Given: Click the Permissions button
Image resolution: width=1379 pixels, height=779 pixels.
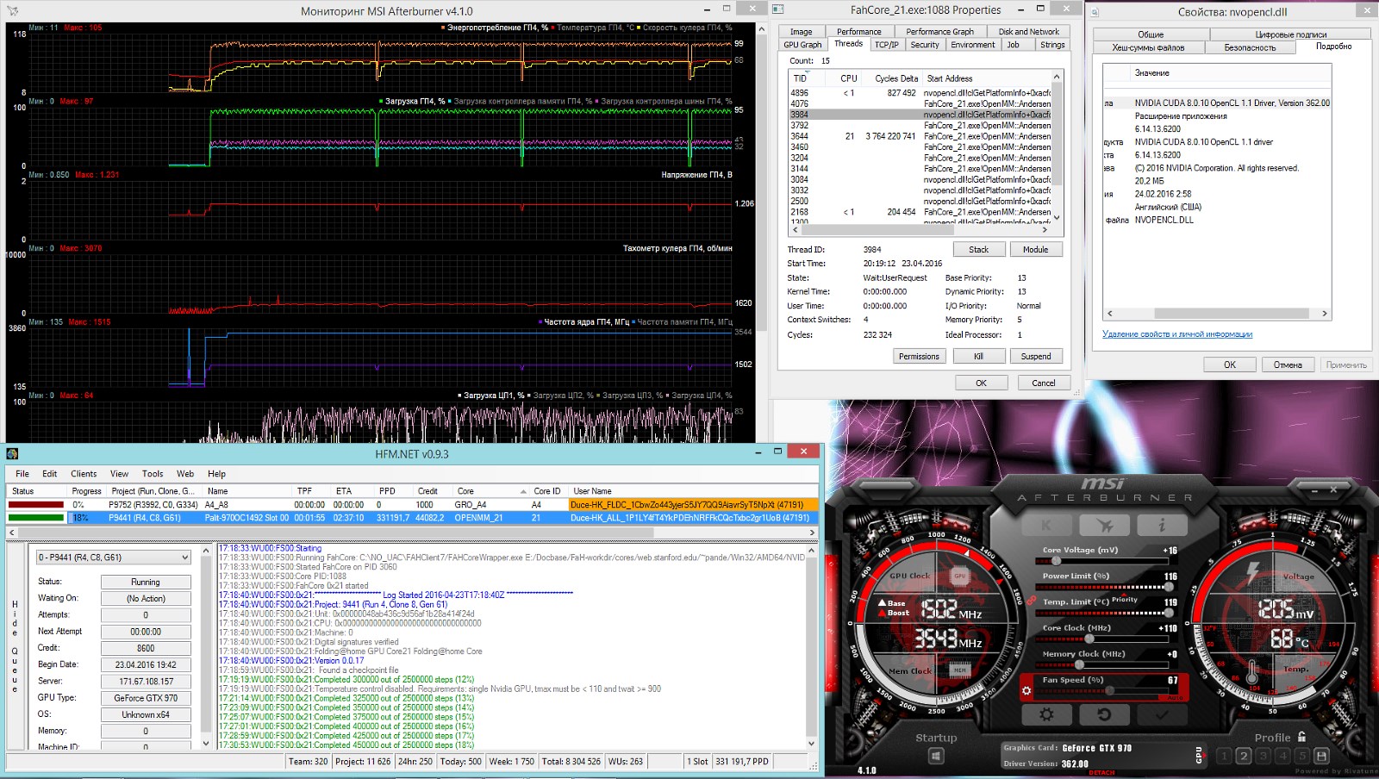Looking at the screenshot, I should (919, 356).
